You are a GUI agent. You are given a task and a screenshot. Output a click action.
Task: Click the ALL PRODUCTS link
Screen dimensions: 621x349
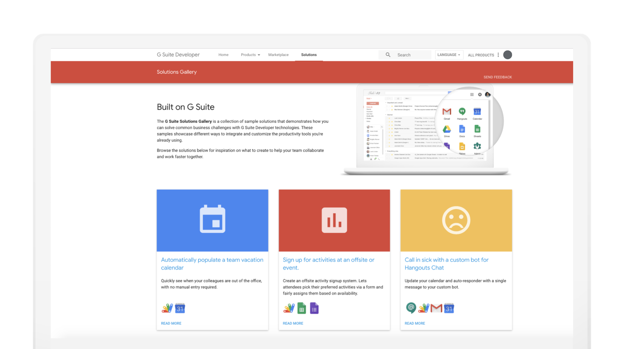481,55
